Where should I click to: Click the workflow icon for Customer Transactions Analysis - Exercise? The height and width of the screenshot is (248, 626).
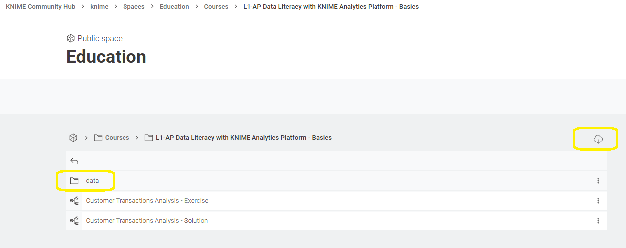74,201
